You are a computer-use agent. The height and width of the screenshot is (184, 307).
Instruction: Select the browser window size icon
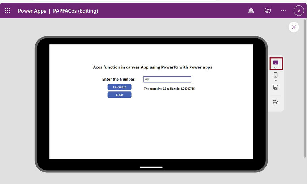click(x=276, y=87)
